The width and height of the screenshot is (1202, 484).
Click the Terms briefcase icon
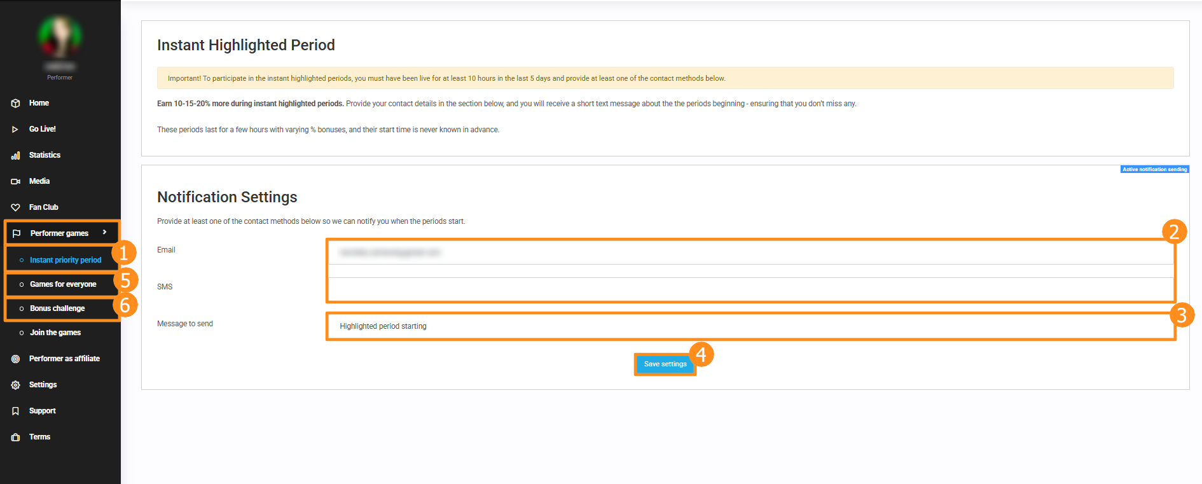point(15,437)
